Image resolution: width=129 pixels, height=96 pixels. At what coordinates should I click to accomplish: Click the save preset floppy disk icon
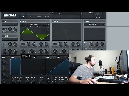coord(52,13)
